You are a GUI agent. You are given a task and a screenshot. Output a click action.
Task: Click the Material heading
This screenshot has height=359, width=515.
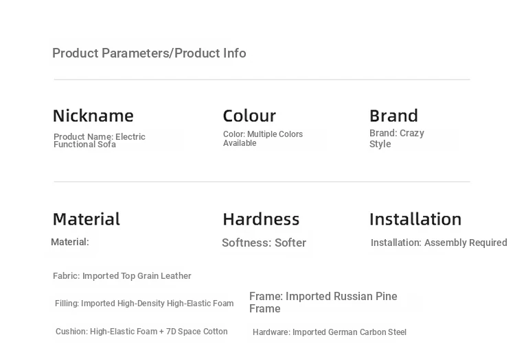coord(87,219)
